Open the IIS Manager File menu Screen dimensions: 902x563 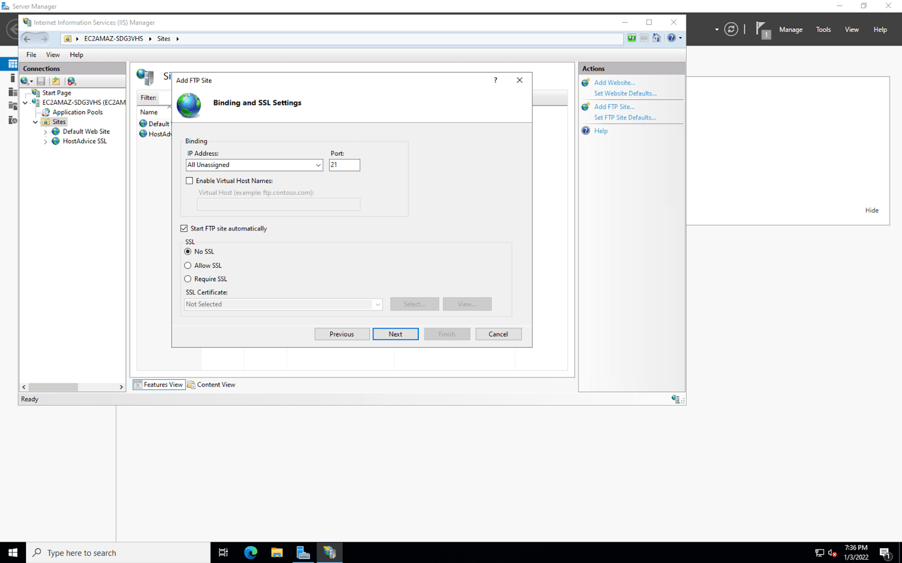point(31,55)
